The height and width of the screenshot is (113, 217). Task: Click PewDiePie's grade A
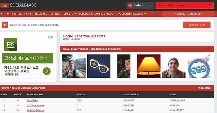18,100
